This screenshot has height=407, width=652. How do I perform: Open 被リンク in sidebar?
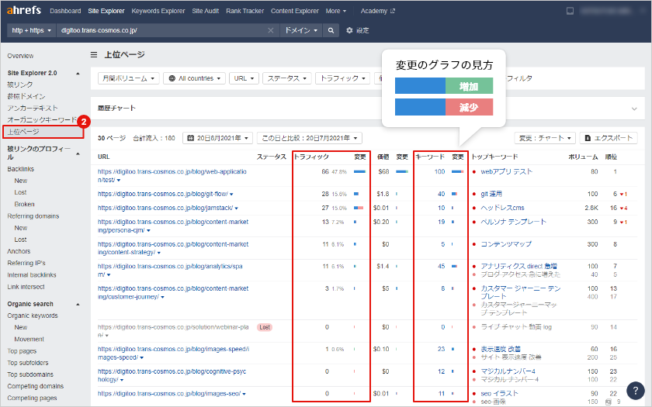tap(19, 85)
